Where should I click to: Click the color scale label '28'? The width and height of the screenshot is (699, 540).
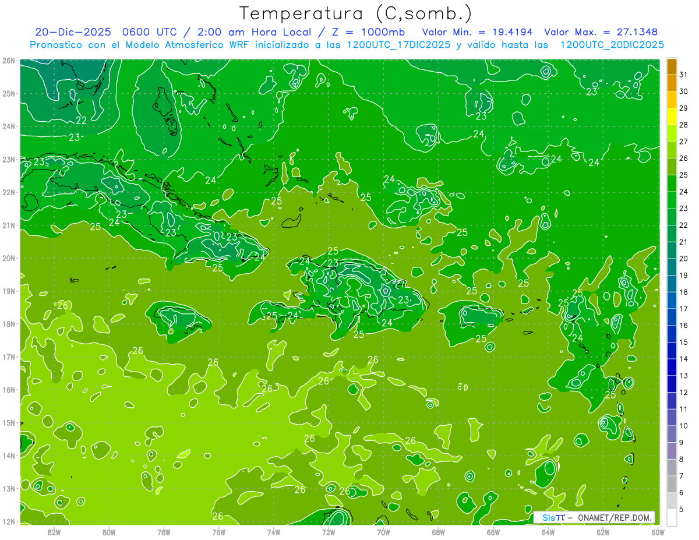(x=683, y=125)
